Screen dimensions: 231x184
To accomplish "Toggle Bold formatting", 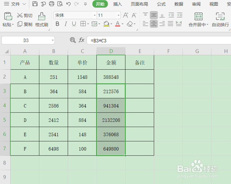I will [58, 24].
